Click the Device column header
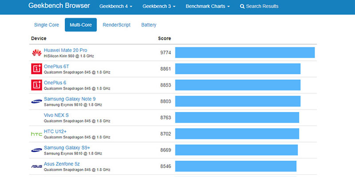This screenshot has width=355, height=177. coord(39,38)
